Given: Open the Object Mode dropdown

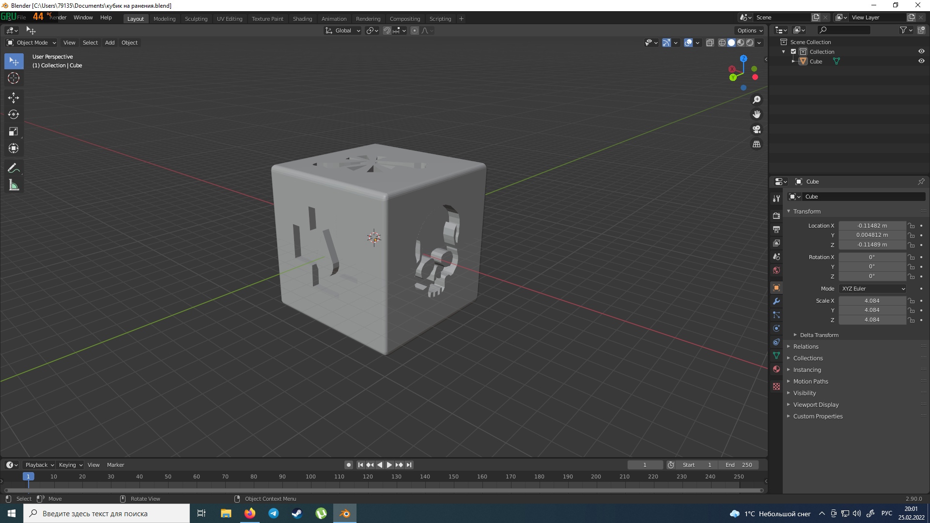Looking at the screenshot, I should pyautogui.click(x=31, y=43).
